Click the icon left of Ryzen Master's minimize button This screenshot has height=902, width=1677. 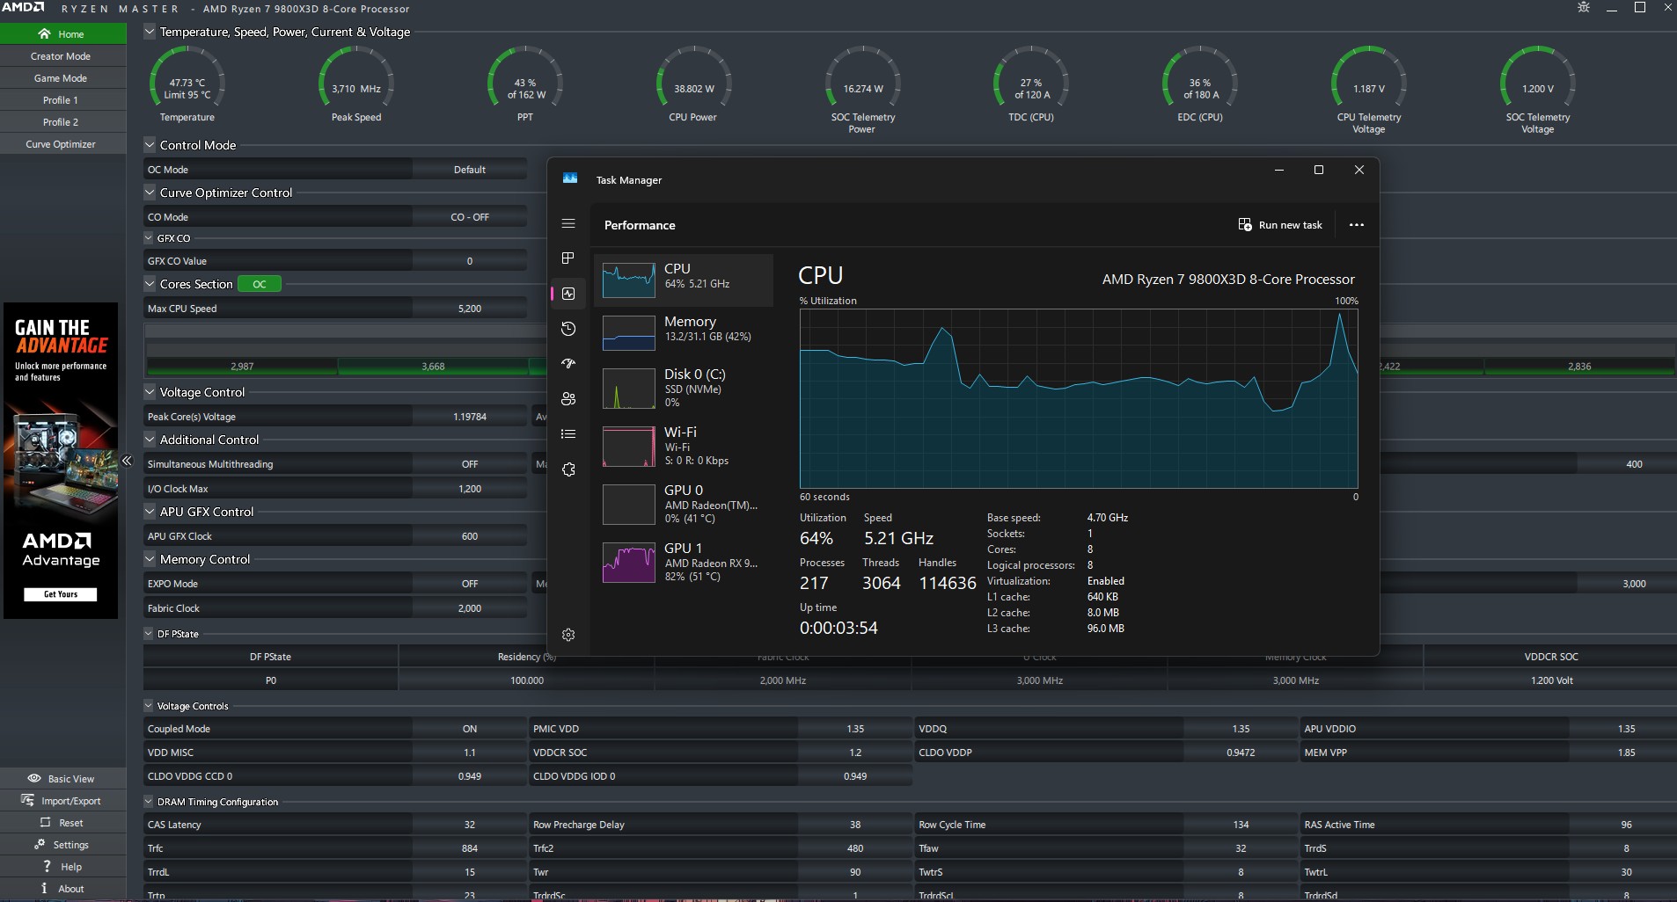[x=1584, y=7]
